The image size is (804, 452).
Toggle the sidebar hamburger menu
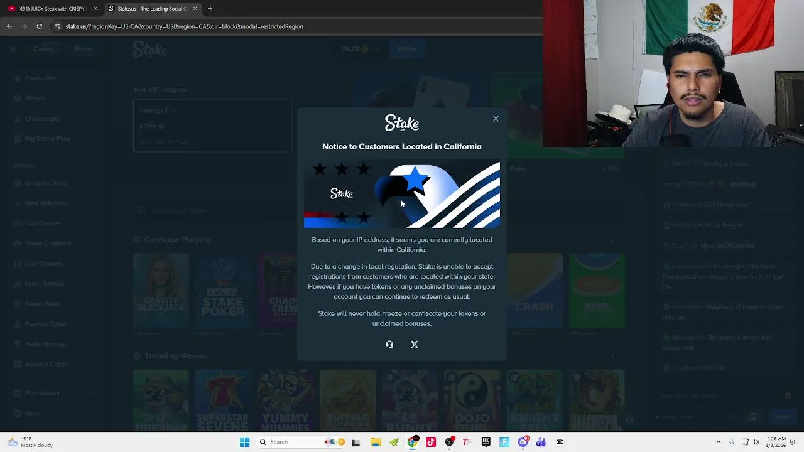[13, 49]
